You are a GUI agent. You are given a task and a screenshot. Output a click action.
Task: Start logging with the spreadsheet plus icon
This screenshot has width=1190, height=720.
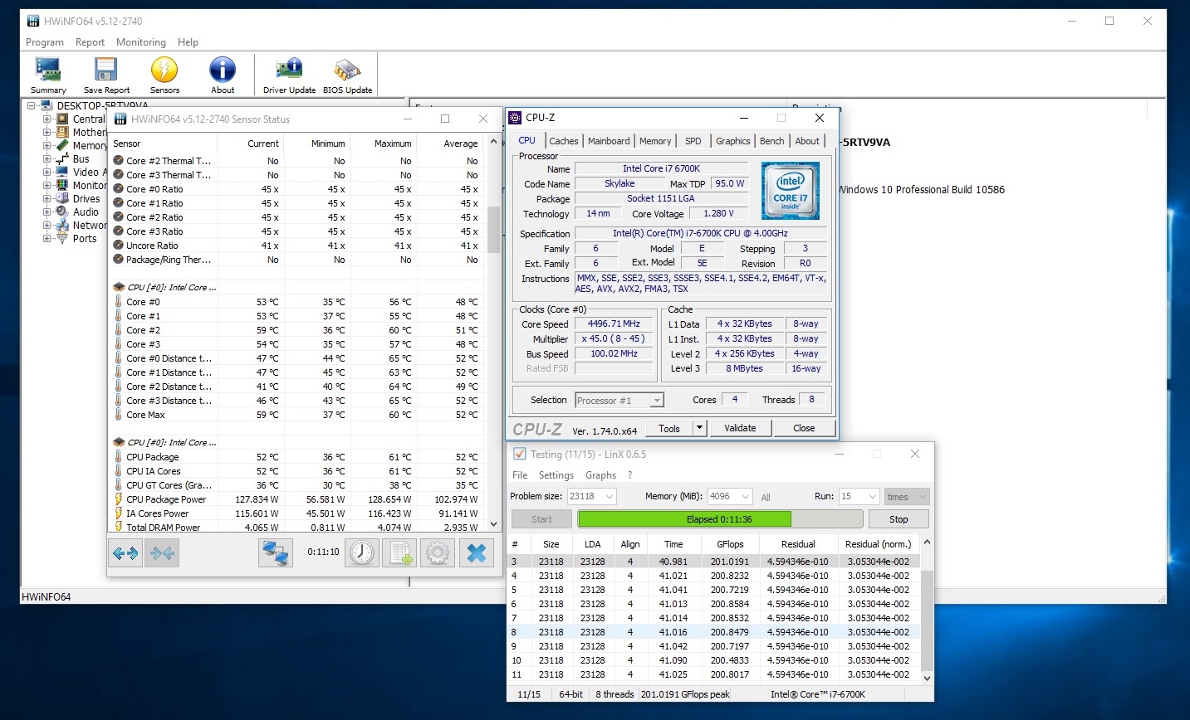click(x=400, y=552)
